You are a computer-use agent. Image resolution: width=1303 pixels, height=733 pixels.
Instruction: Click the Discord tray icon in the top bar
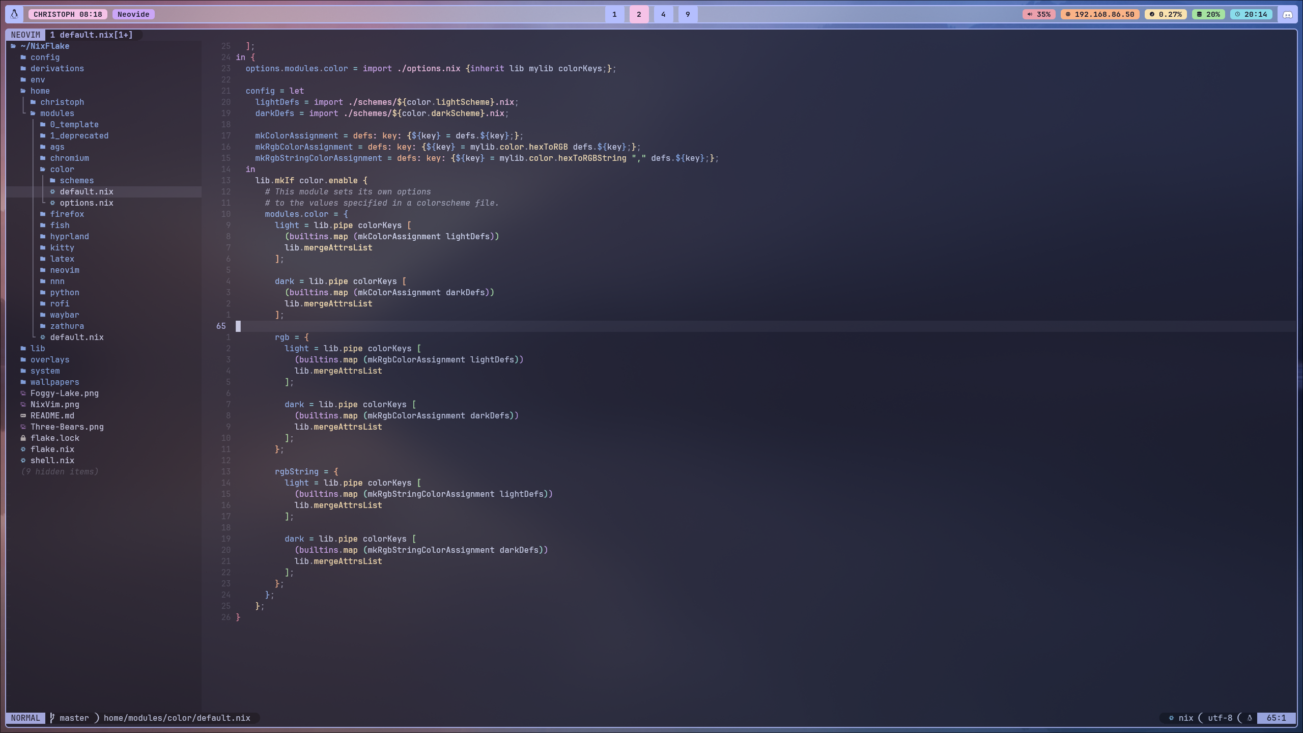point(1288,14)
